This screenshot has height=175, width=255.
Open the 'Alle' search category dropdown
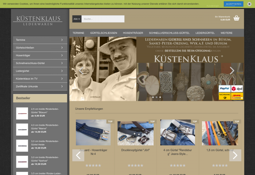[77, 19]
